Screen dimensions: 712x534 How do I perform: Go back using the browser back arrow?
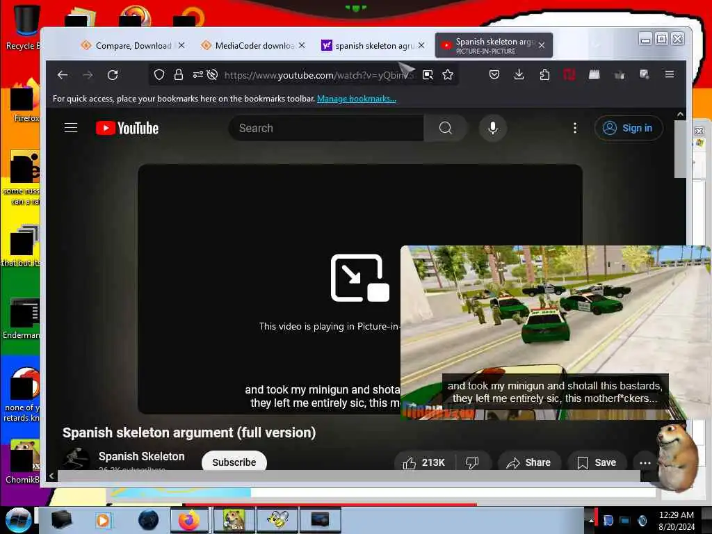coord(63,75)
